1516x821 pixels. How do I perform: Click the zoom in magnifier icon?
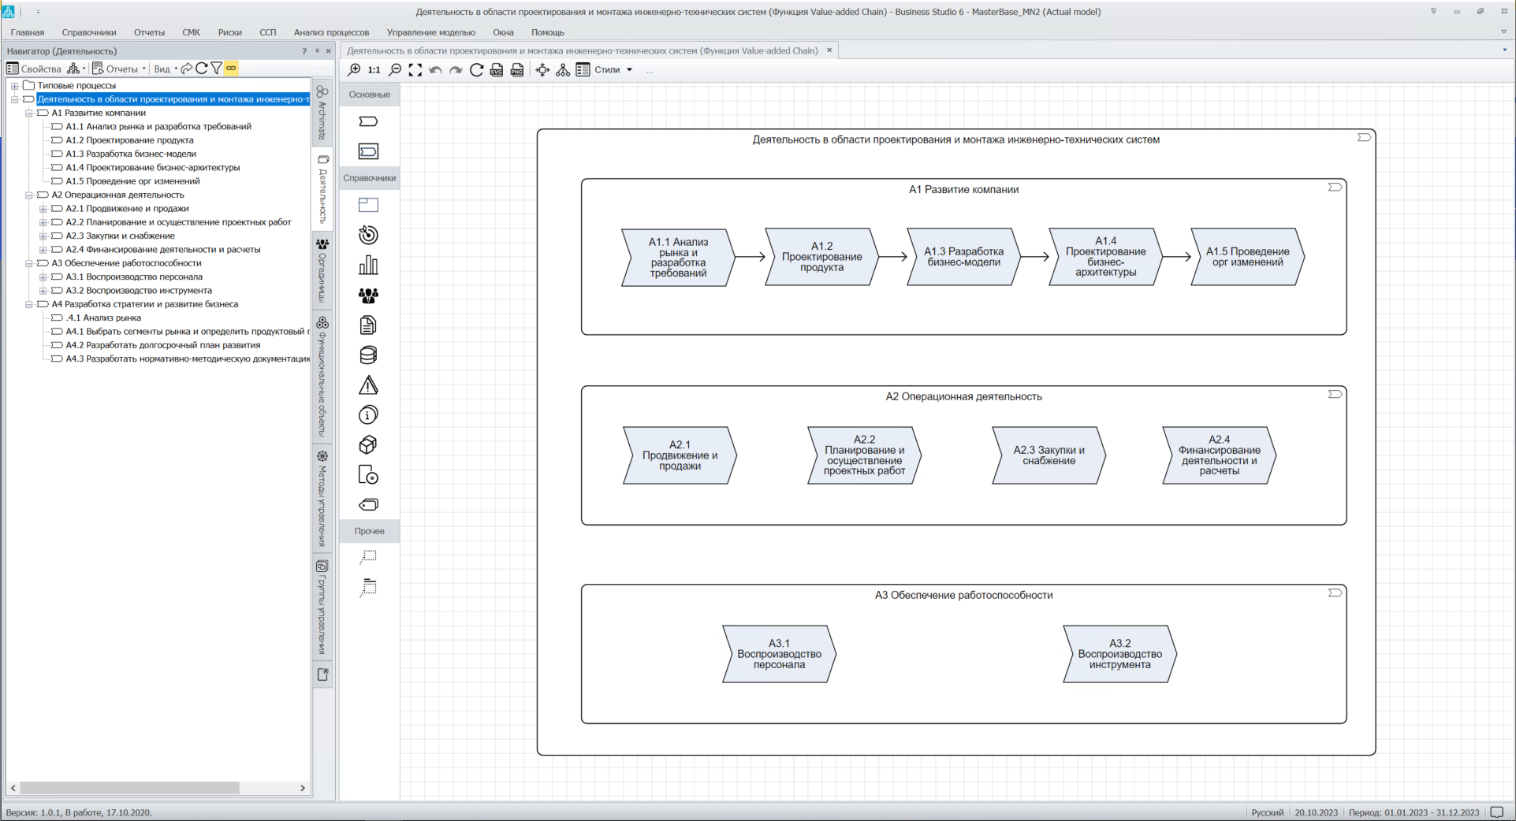pyautogui.click(x=355, y=70)
